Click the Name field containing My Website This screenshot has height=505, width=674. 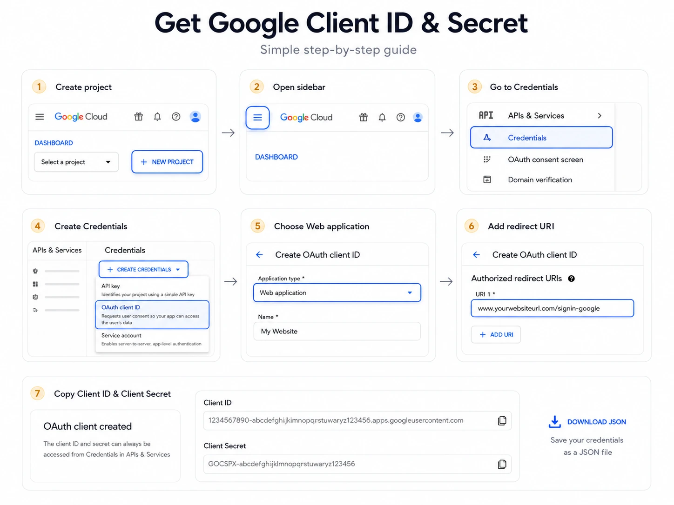tap(337, 331)
